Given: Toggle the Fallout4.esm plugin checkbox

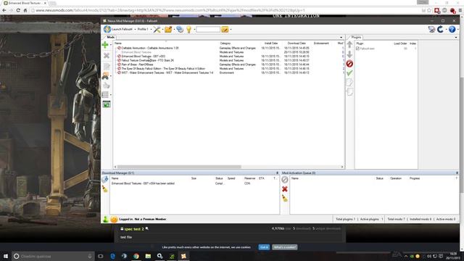Looking at the screenshot, I should (x=357, y=49).
